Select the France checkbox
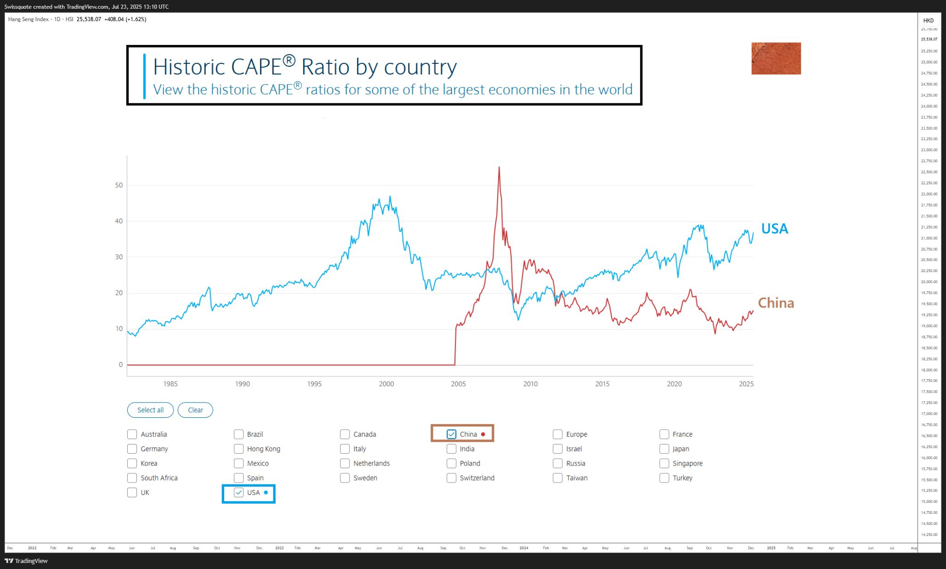946x569 pixels. coord(664,434)
